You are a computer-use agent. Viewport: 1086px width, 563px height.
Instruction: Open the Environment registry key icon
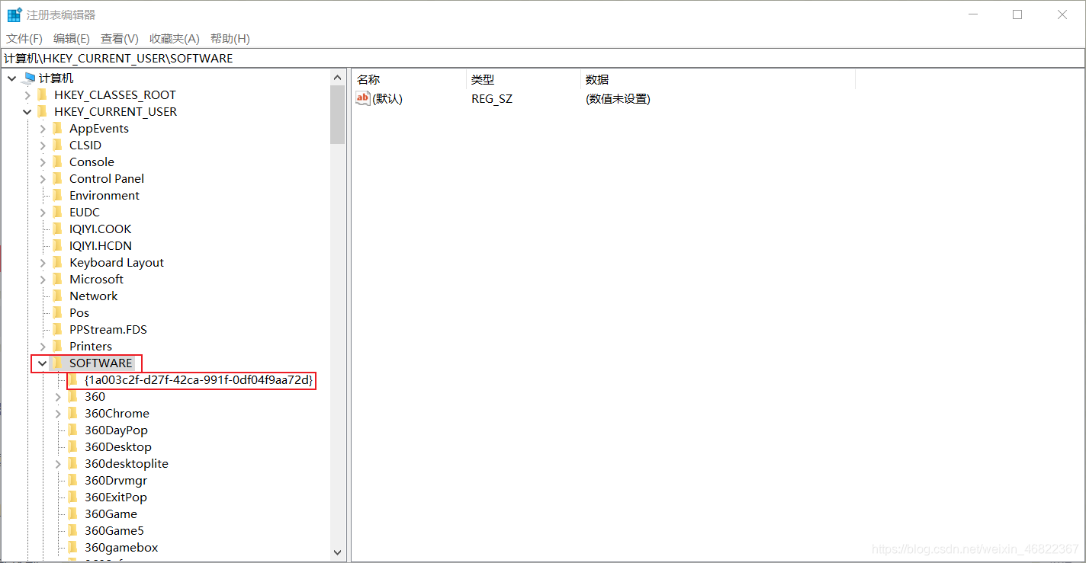(58, 195)
